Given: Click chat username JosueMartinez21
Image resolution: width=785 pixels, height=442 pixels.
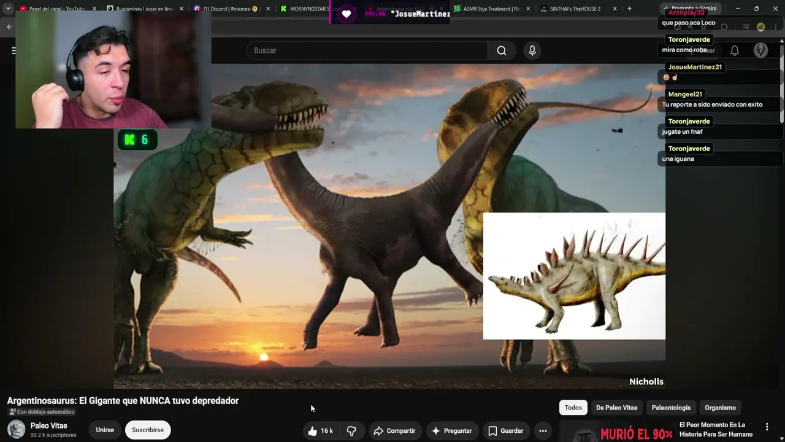Looking at the screenshot, I should coord(695,67).
